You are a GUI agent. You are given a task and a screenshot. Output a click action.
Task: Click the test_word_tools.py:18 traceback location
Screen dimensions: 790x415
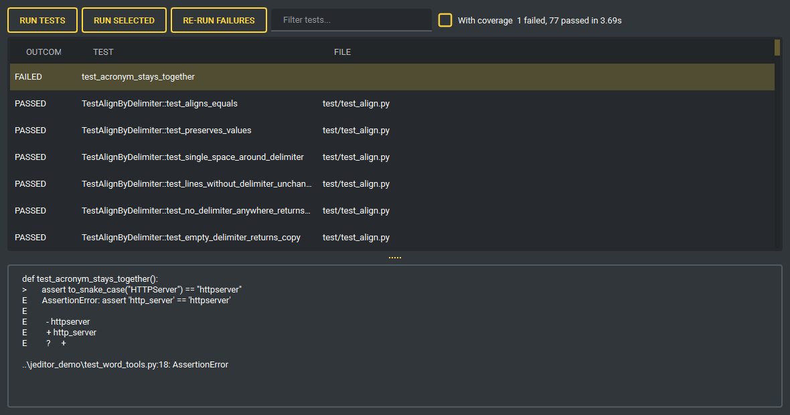pyautogui.click(x=125, y=365)
